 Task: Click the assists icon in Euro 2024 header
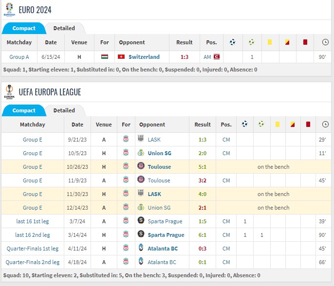click(x=252, y=42)
